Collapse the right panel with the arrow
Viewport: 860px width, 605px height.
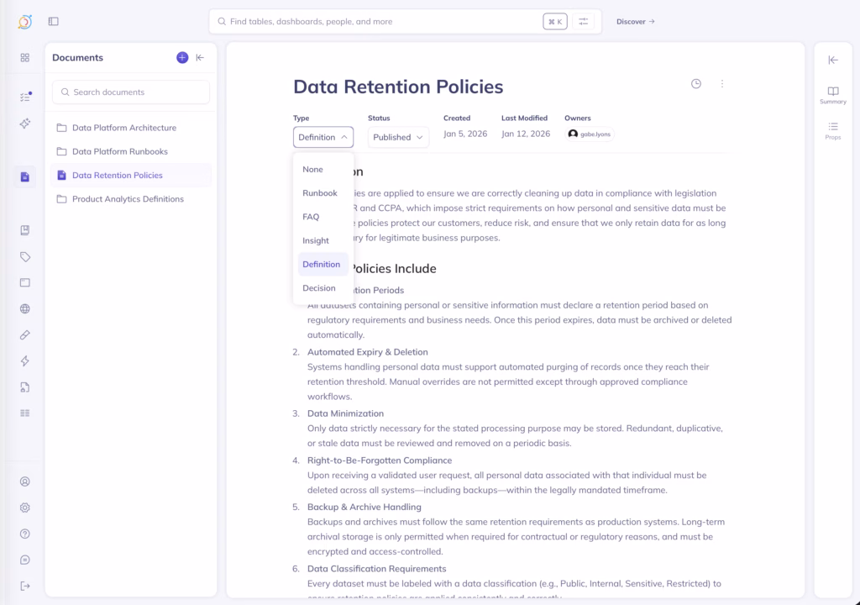pyautogui.click(x=832, y=60)
